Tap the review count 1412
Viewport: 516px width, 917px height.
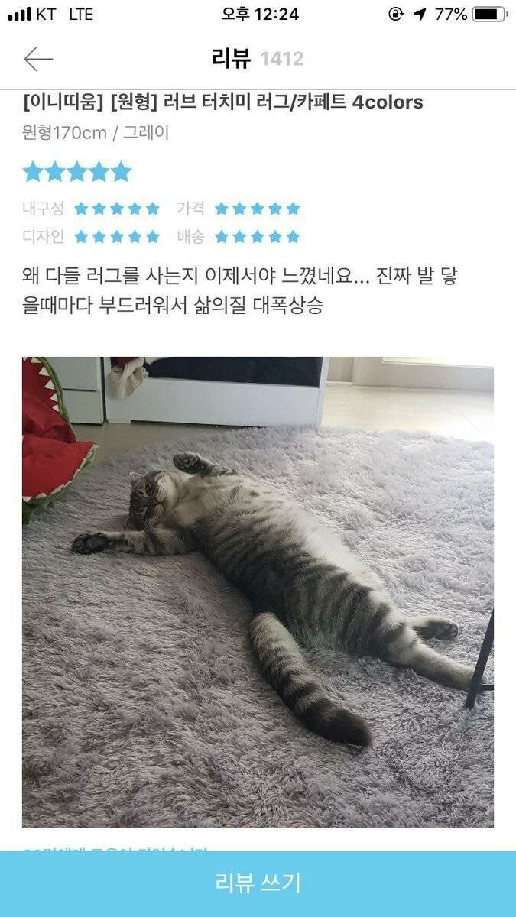pos(282,59)
